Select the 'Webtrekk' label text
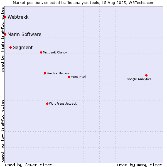Viewport: 167px width, 167px height. [18, 17]
